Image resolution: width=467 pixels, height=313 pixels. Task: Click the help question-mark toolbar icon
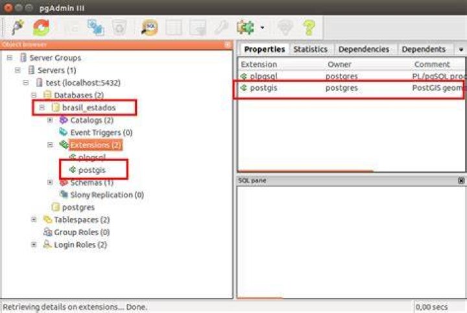309,28
